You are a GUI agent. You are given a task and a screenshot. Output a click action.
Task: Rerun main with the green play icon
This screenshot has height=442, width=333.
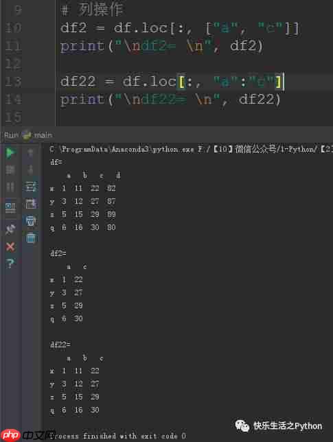[10, 153]
